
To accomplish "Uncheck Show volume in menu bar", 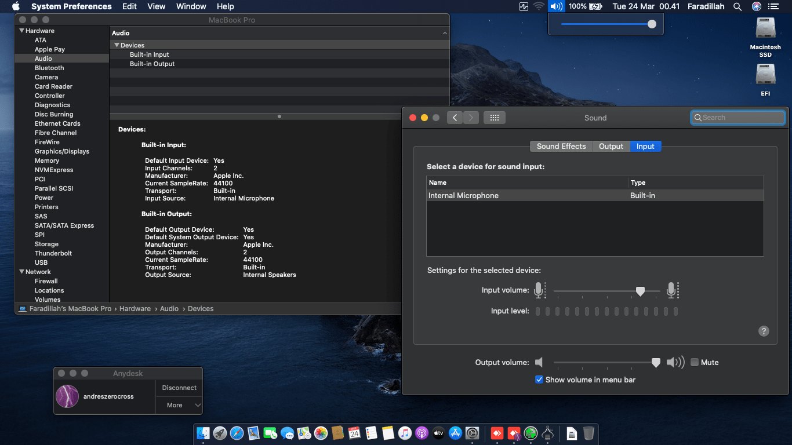I will [x=539, y=380].
